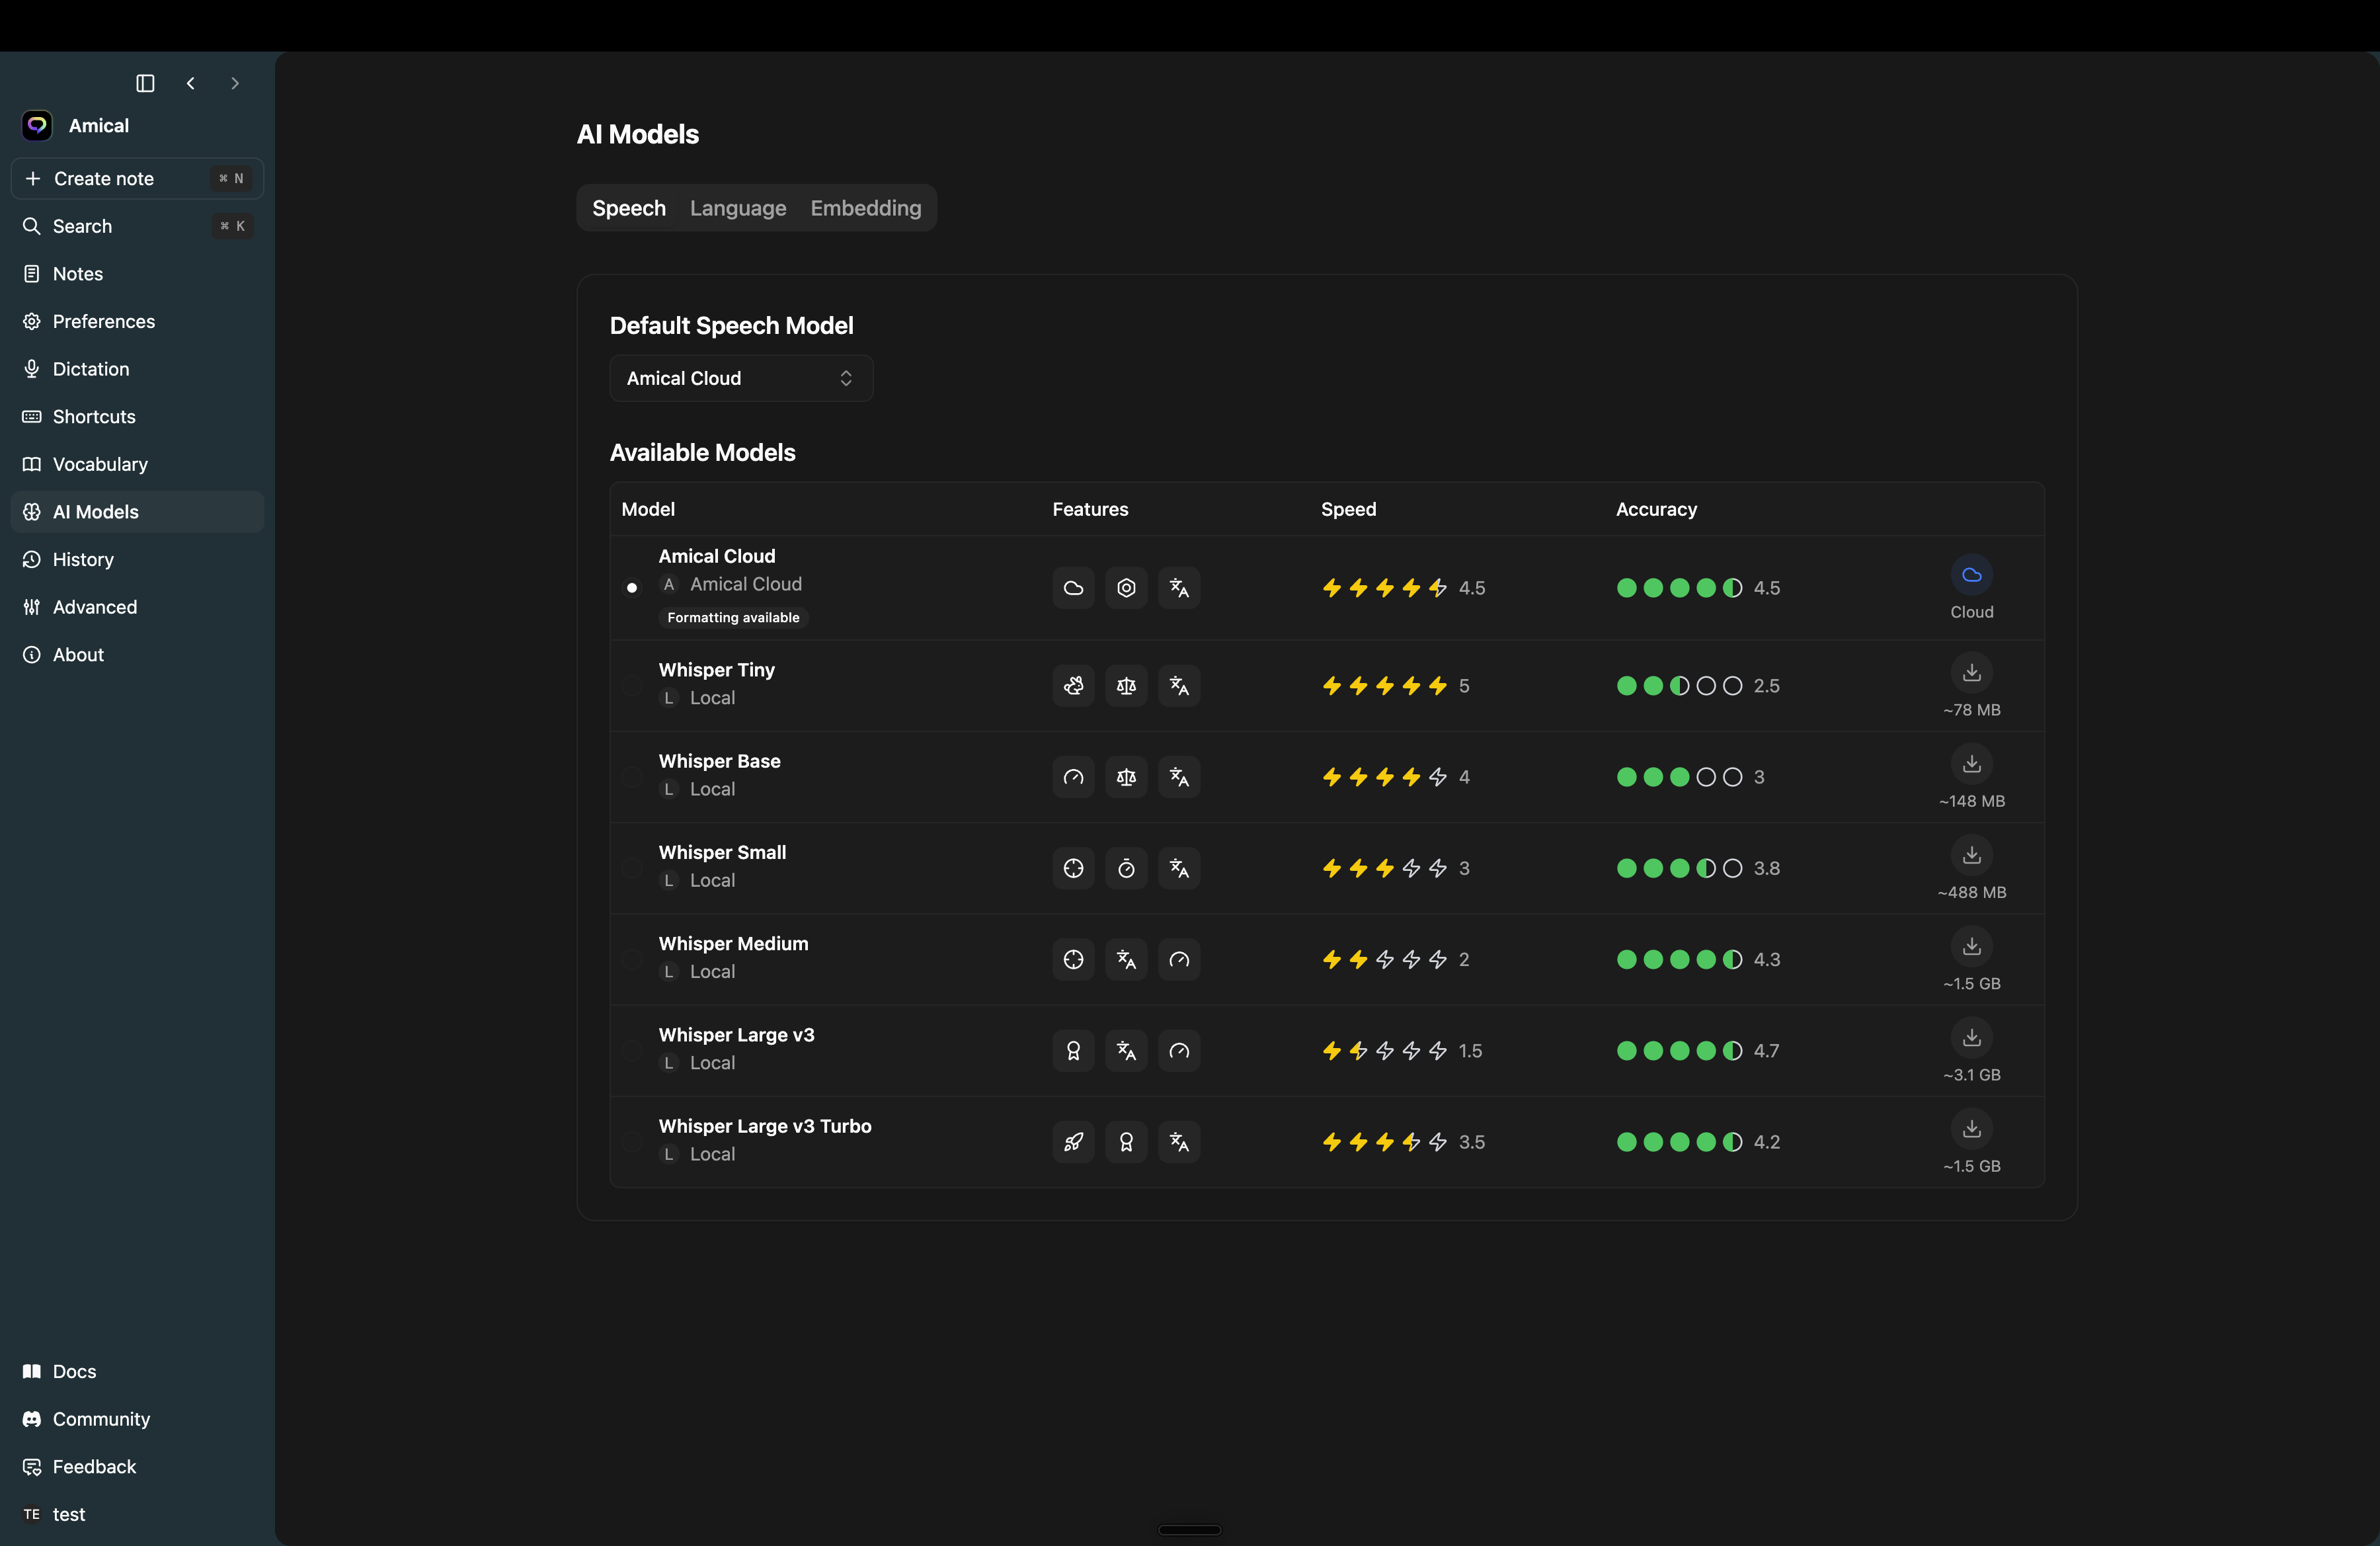Click the translate feature icon for Whisper Medium
The image size is (2380, 1546).
(1126, 959)
